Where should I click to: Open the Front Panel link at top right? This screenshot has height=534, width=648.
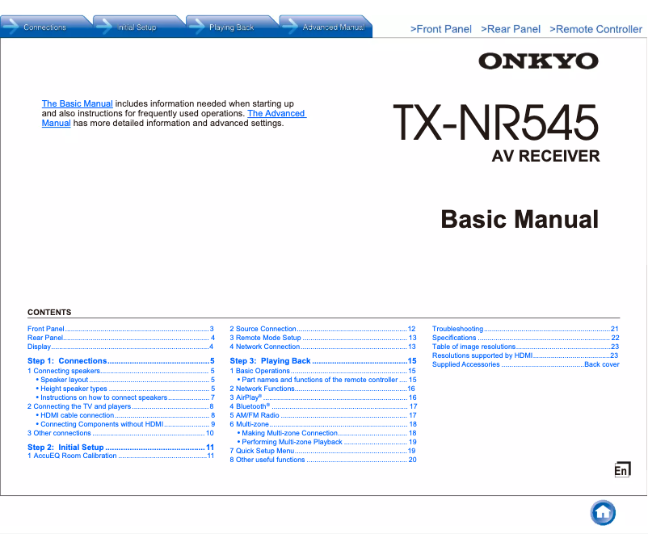(x=441, y=29)
